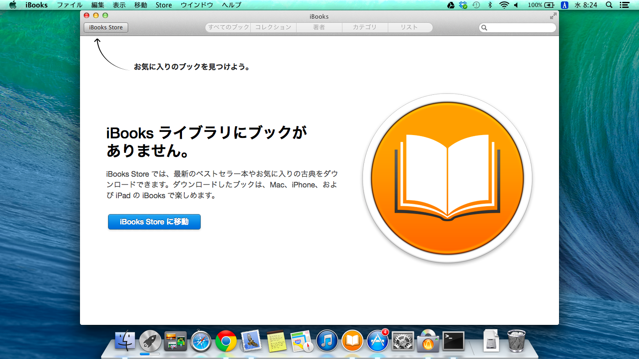Open the Time Machine status icon
The height and width of the screenshot is (359, 639).
(x=476, y=5)
